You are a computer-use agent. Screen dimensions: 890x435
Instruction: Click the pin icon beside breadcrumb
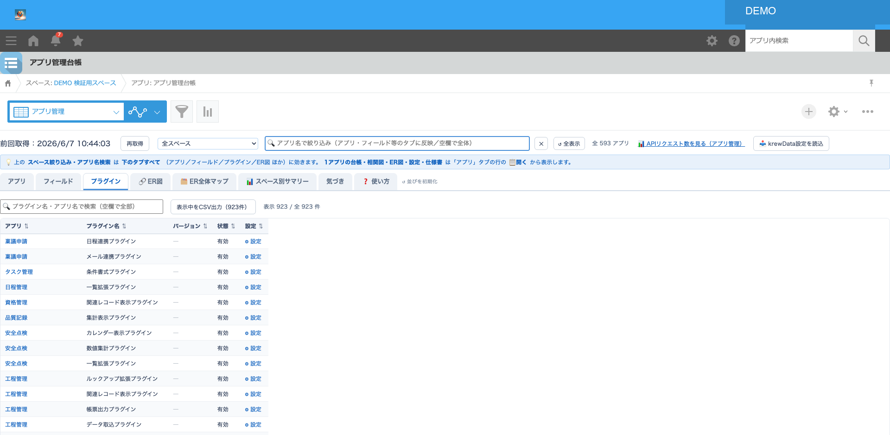point(871,83)
